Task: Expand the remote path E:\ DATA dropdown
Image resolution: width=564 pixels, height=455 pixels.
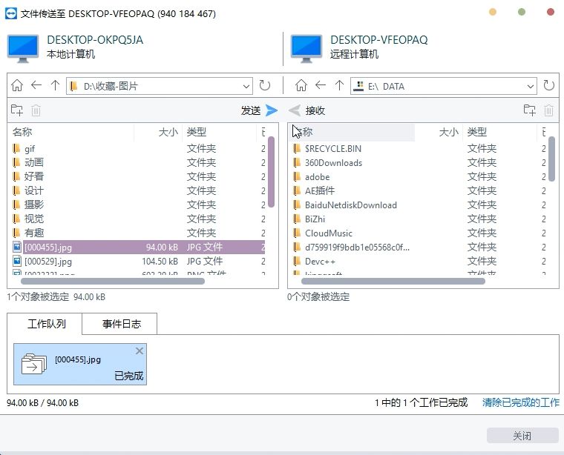Action: coord(530,87)
